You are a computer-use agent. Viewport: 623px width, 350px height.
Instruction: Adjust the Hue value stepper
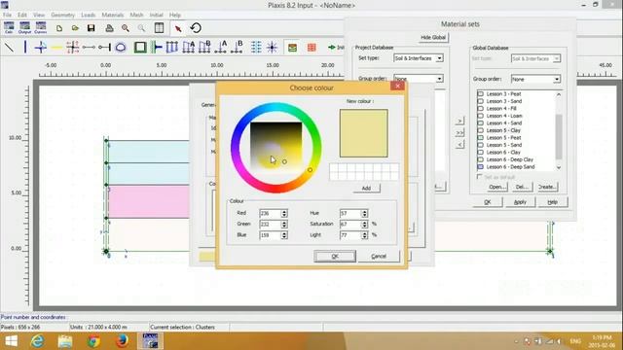[364, 214]
